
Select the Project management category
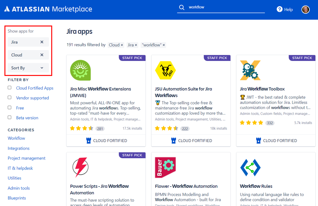(26, 158)
